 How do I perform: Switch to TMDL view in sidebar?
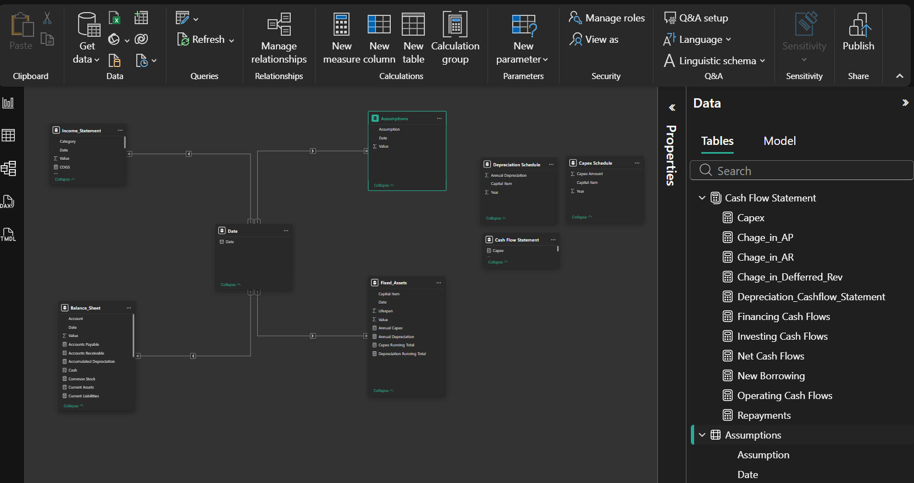pos(8,234)
